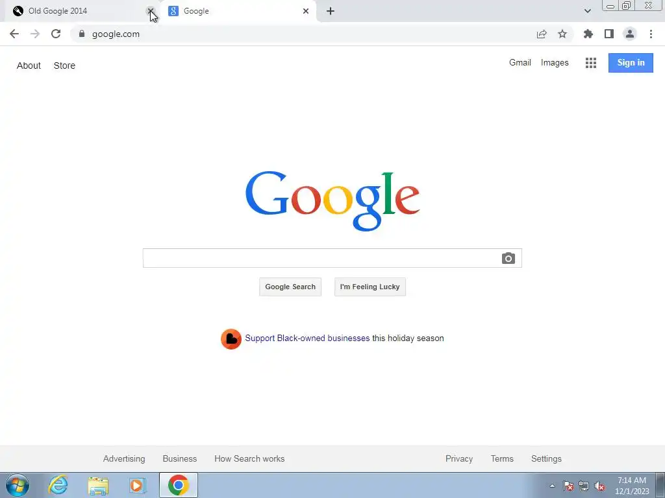Click the I'm Feeling Lucky button

(x=370, y=287)
